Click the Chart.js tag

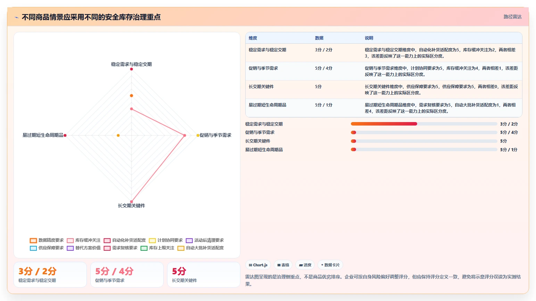pyautogui.click(x=258, y=265)
